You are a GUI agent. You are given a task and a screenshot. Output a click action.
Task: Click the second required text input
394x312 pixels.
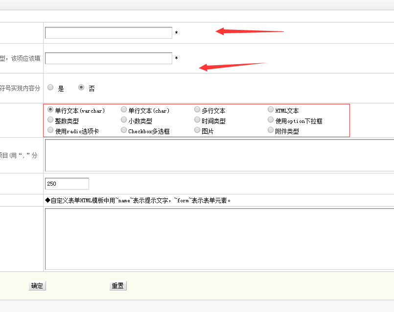point(108,58)
